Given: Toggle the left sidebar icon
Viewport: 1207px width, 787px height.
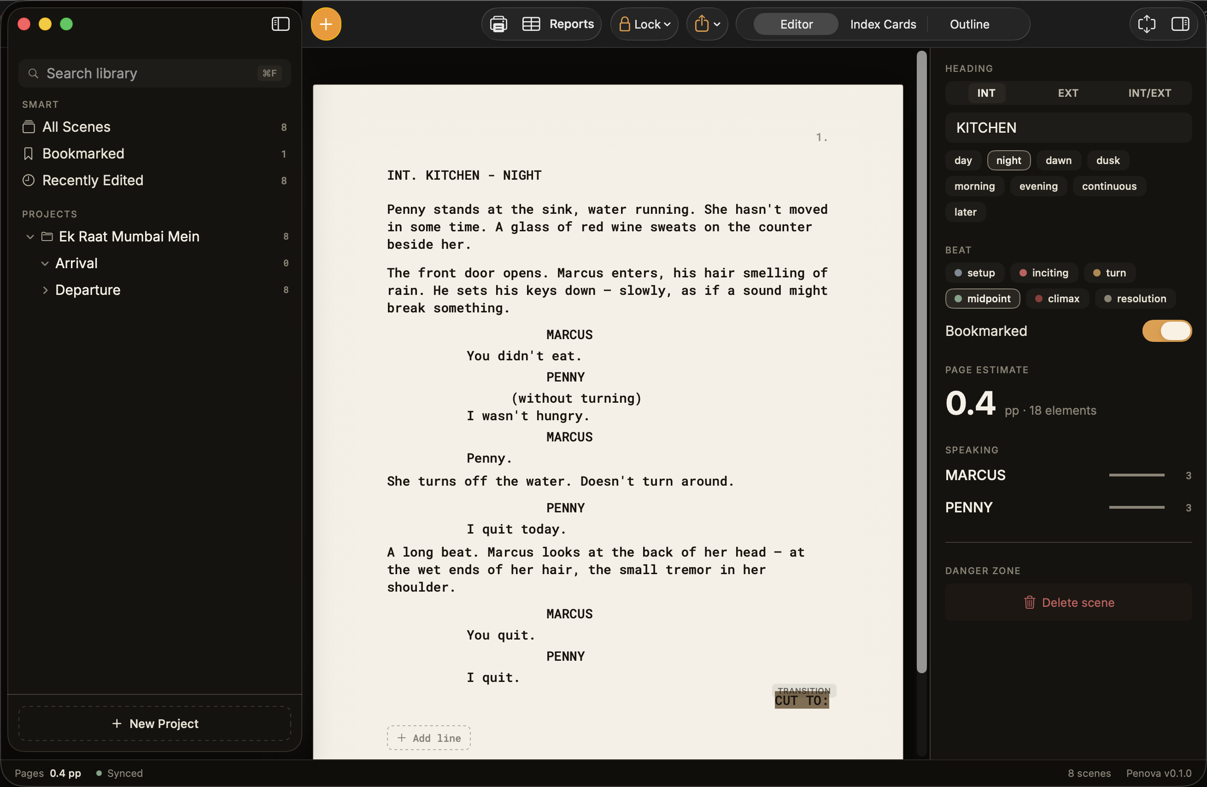Looking at the screenshot, I should (281, 24).
